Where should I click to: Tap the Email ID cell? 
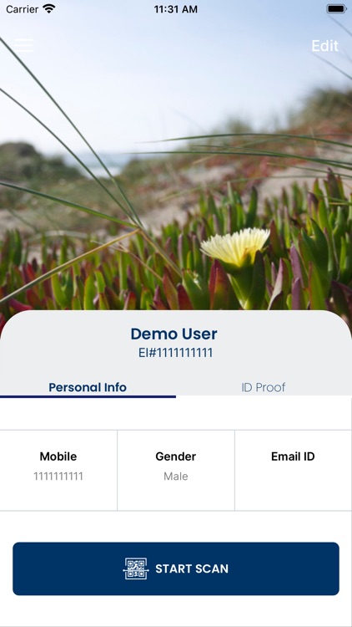click(293, 470)
